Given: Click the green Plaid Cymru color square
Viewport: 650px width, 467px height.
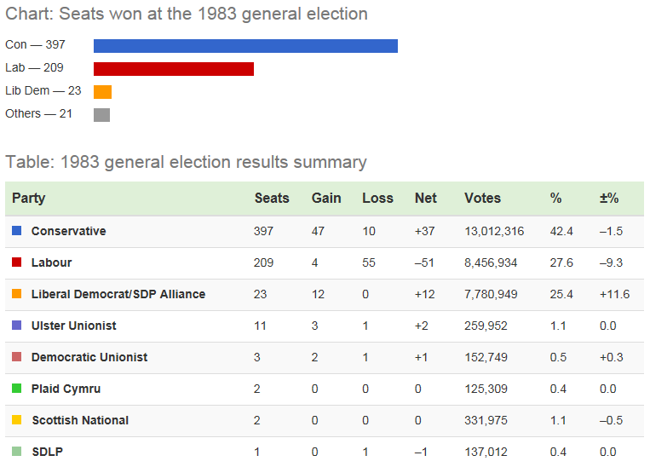Looking at the screenshot, I should [x=16, y=389].
